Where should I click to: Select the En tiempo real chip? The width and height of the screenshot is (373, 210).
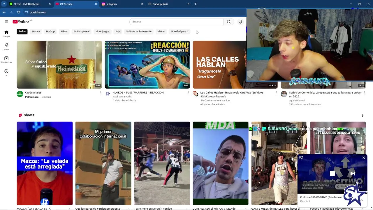tap(82, 32)
